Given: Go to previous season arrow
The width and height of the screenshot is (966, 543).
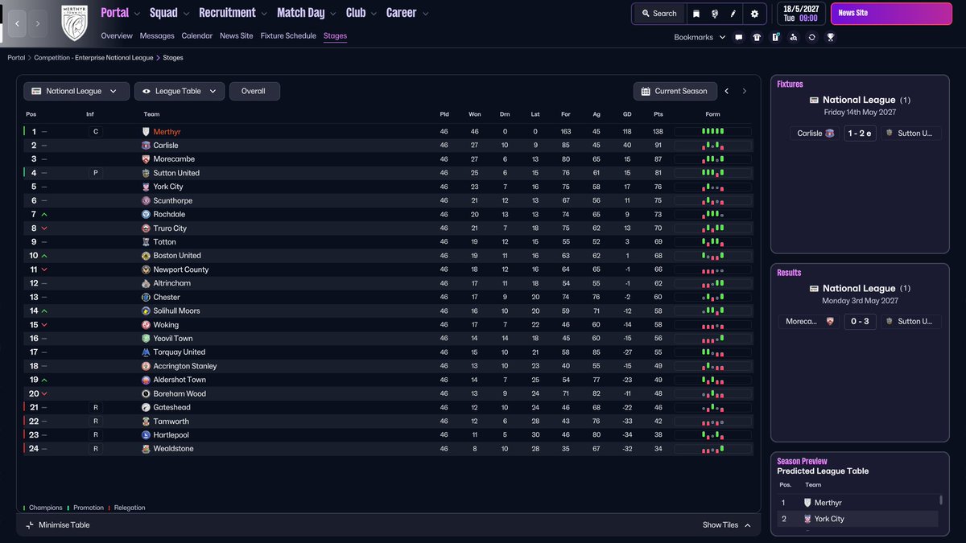Looking at the screenshot, I should tap(727, 92).
